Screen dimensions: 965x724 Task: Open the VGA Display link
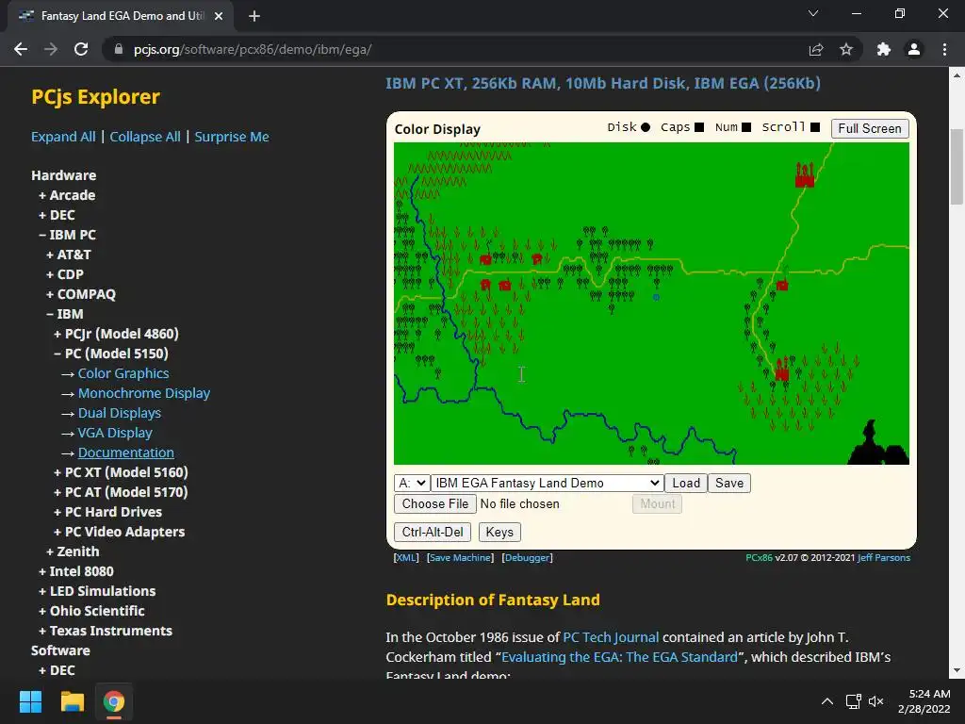click(114, 433)
